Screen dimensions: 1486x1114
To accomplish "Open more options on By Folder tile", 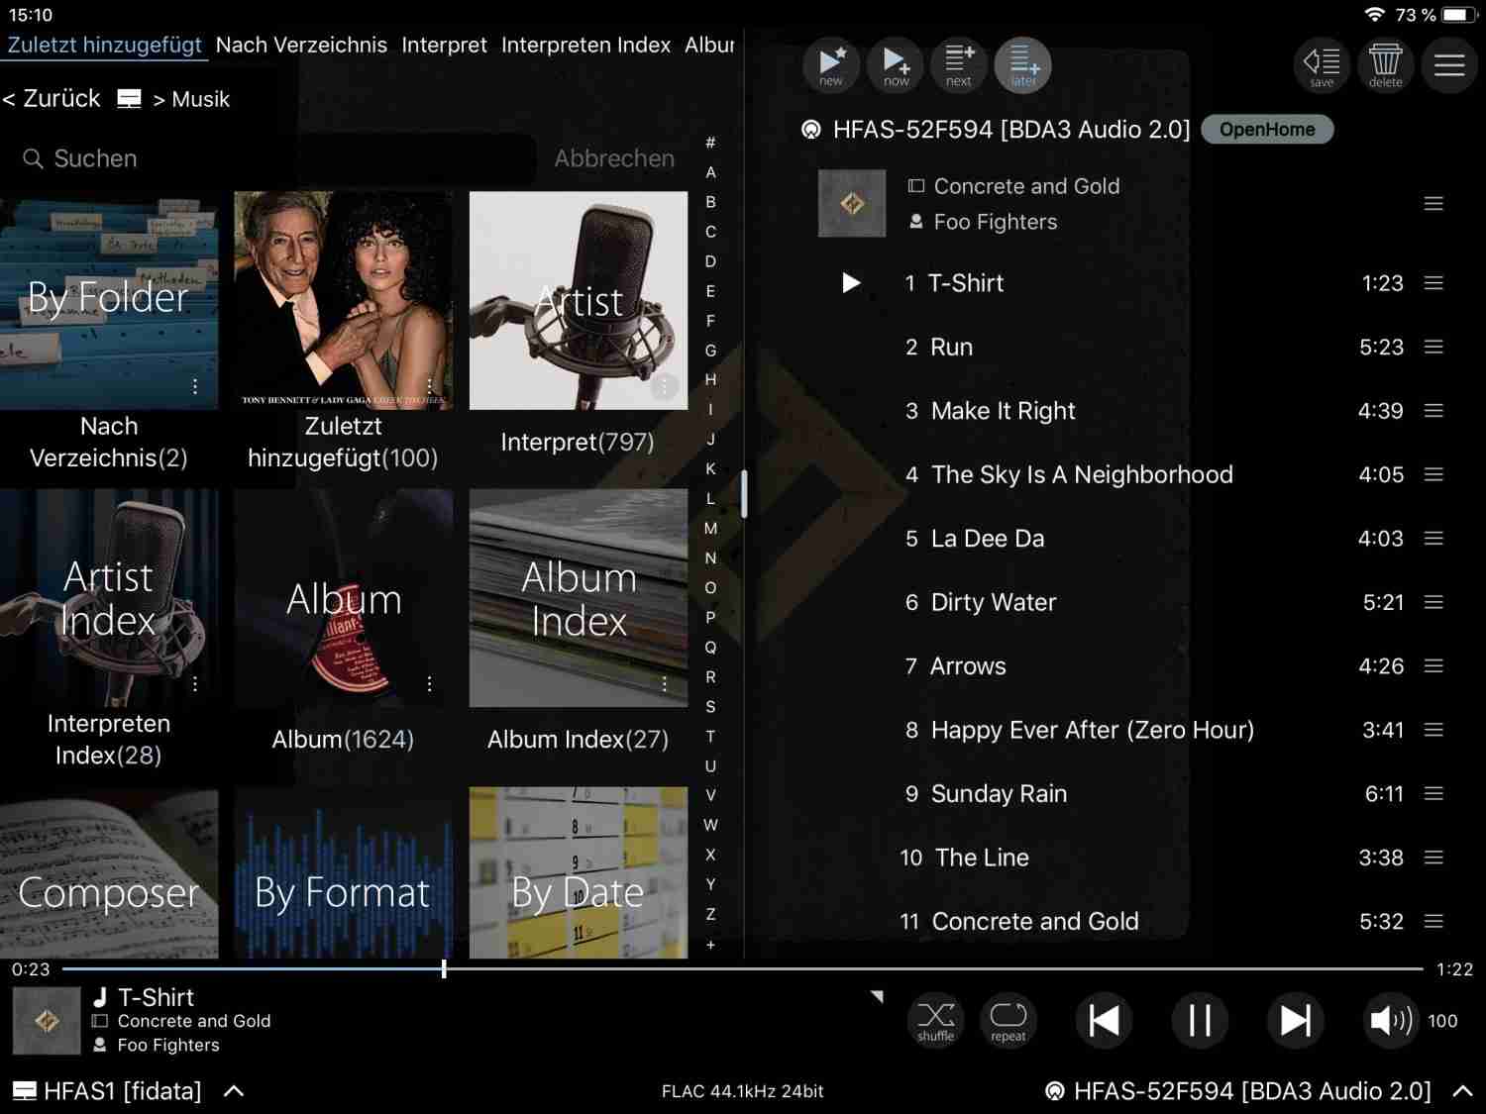I will click(x=195, y=386).
